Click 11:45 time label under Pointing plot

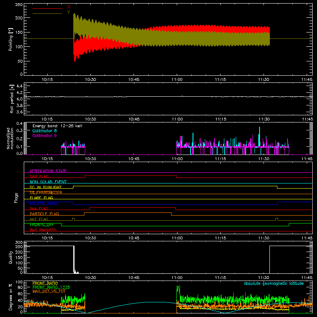click(307, 80)
